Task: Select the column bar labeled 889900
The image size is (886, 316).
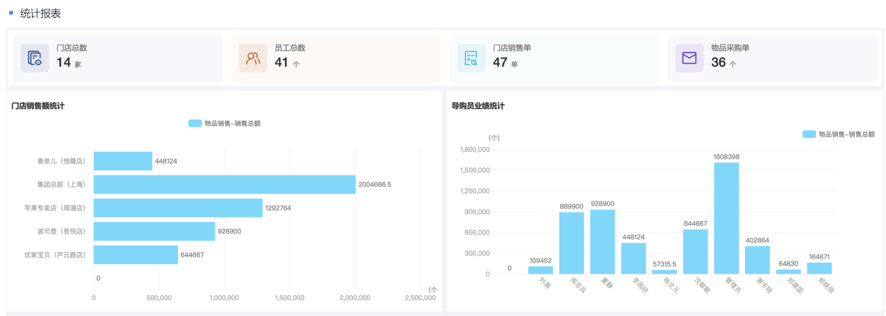Action: tap(571, 243)
